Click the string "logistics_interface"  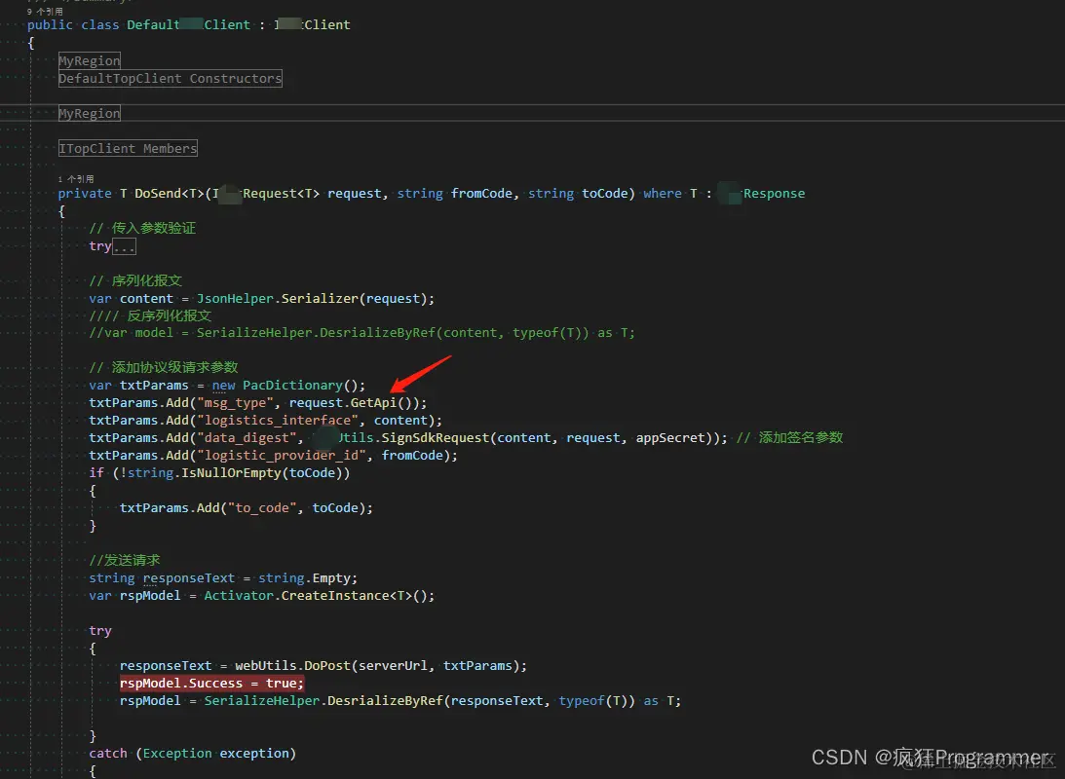277,421
